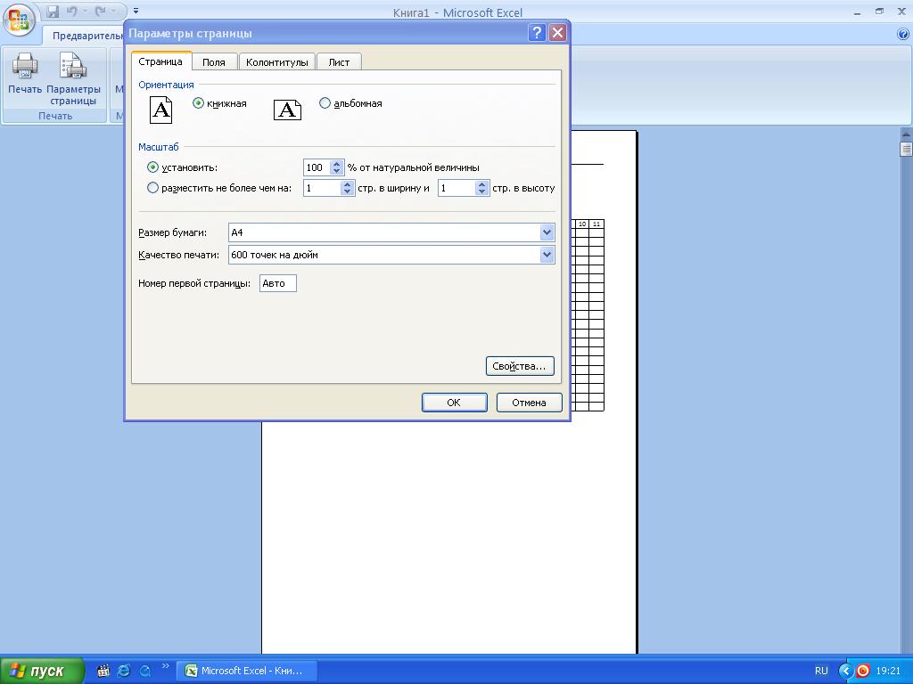Choose the книжная orientation option
The height and width of the screenshot is (684, 913).
click(x=198, y=103)
